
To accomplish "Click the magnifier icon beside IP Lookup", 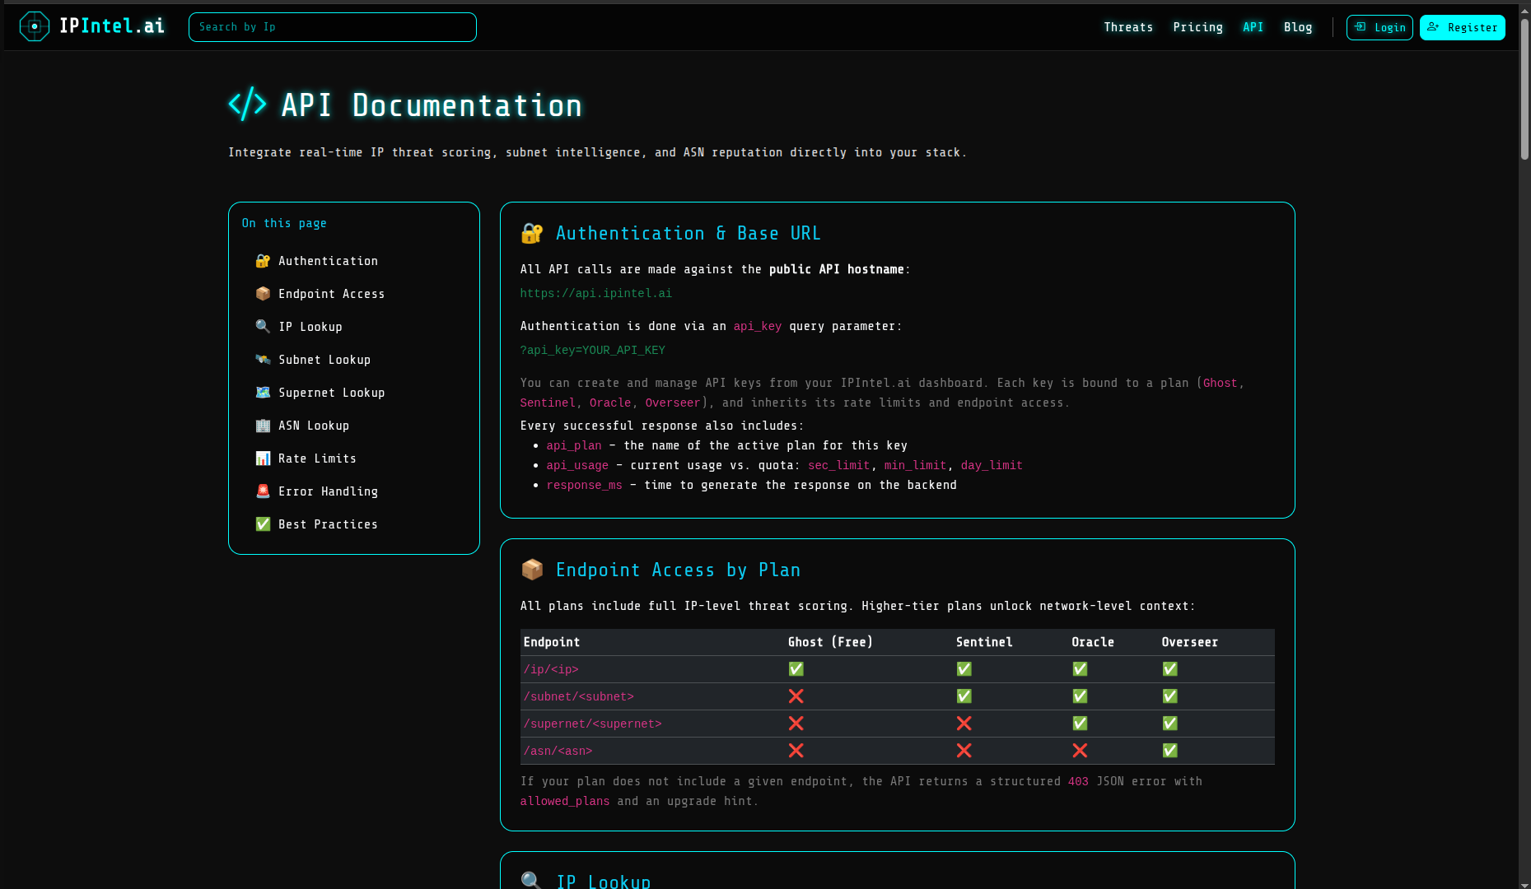I will click(x=263, y=327).
